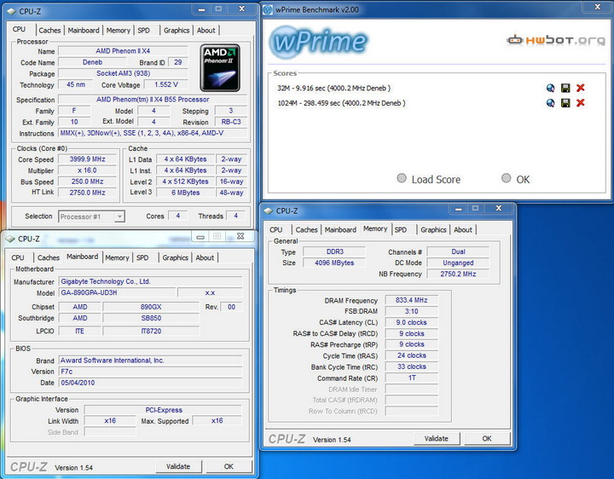Switch to Caches tab in top CPU-Z window

(x=49, y=30)
